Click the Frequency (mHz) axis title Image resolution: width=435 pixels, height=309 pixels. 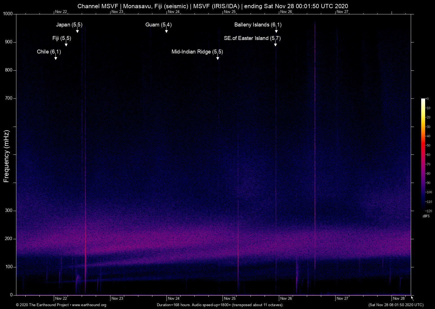(6, 156)
